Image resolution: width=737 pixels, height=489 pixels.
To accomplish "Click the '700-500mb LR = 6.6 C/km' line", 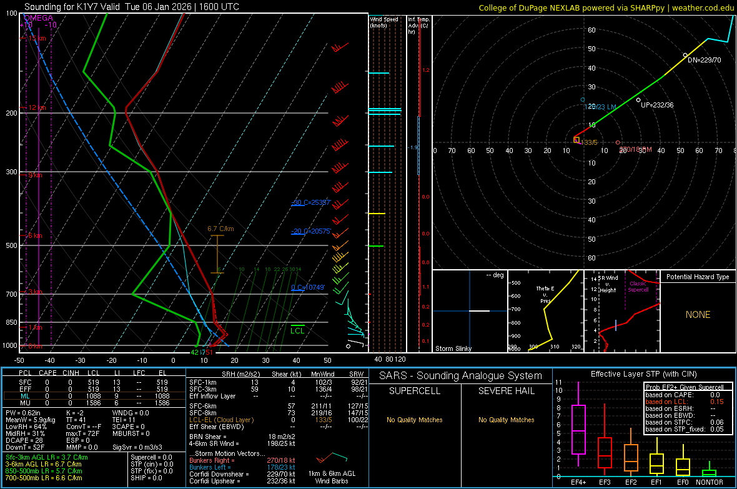I will point(44,478).
